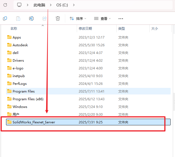The image size is (175, 157).
Task: Open the more options ellipsis menu
Action: [x=121, y=19]
